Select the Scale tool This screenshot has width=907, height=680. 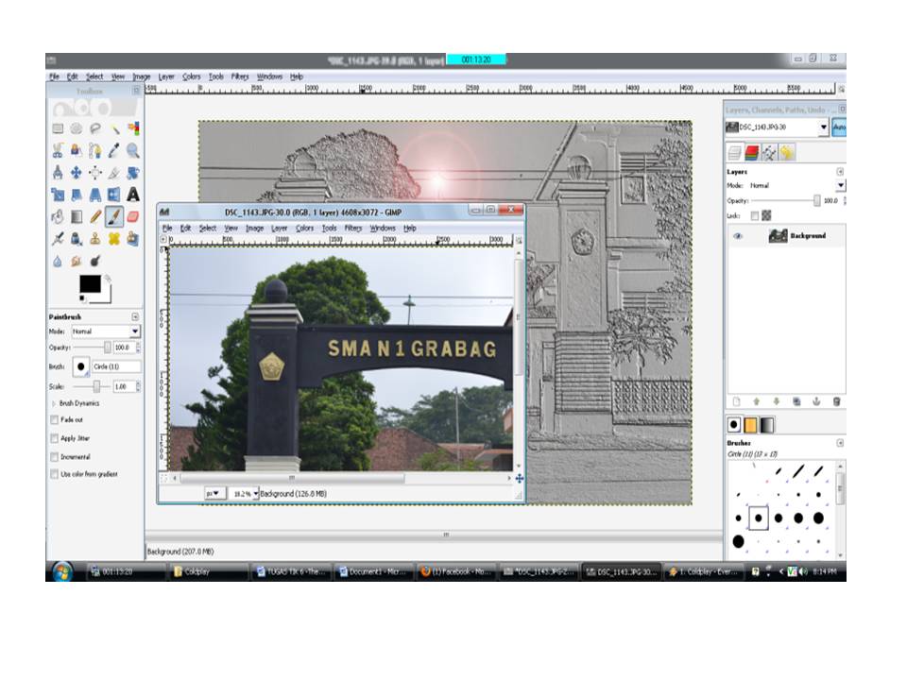(x=58, y=195)
